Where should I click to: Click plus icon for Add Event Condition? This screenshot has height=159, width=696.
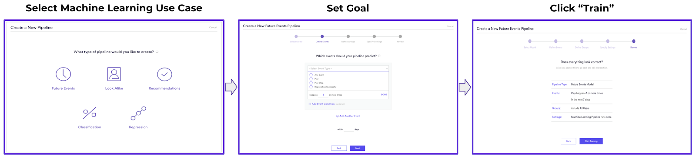pos(310,104)
